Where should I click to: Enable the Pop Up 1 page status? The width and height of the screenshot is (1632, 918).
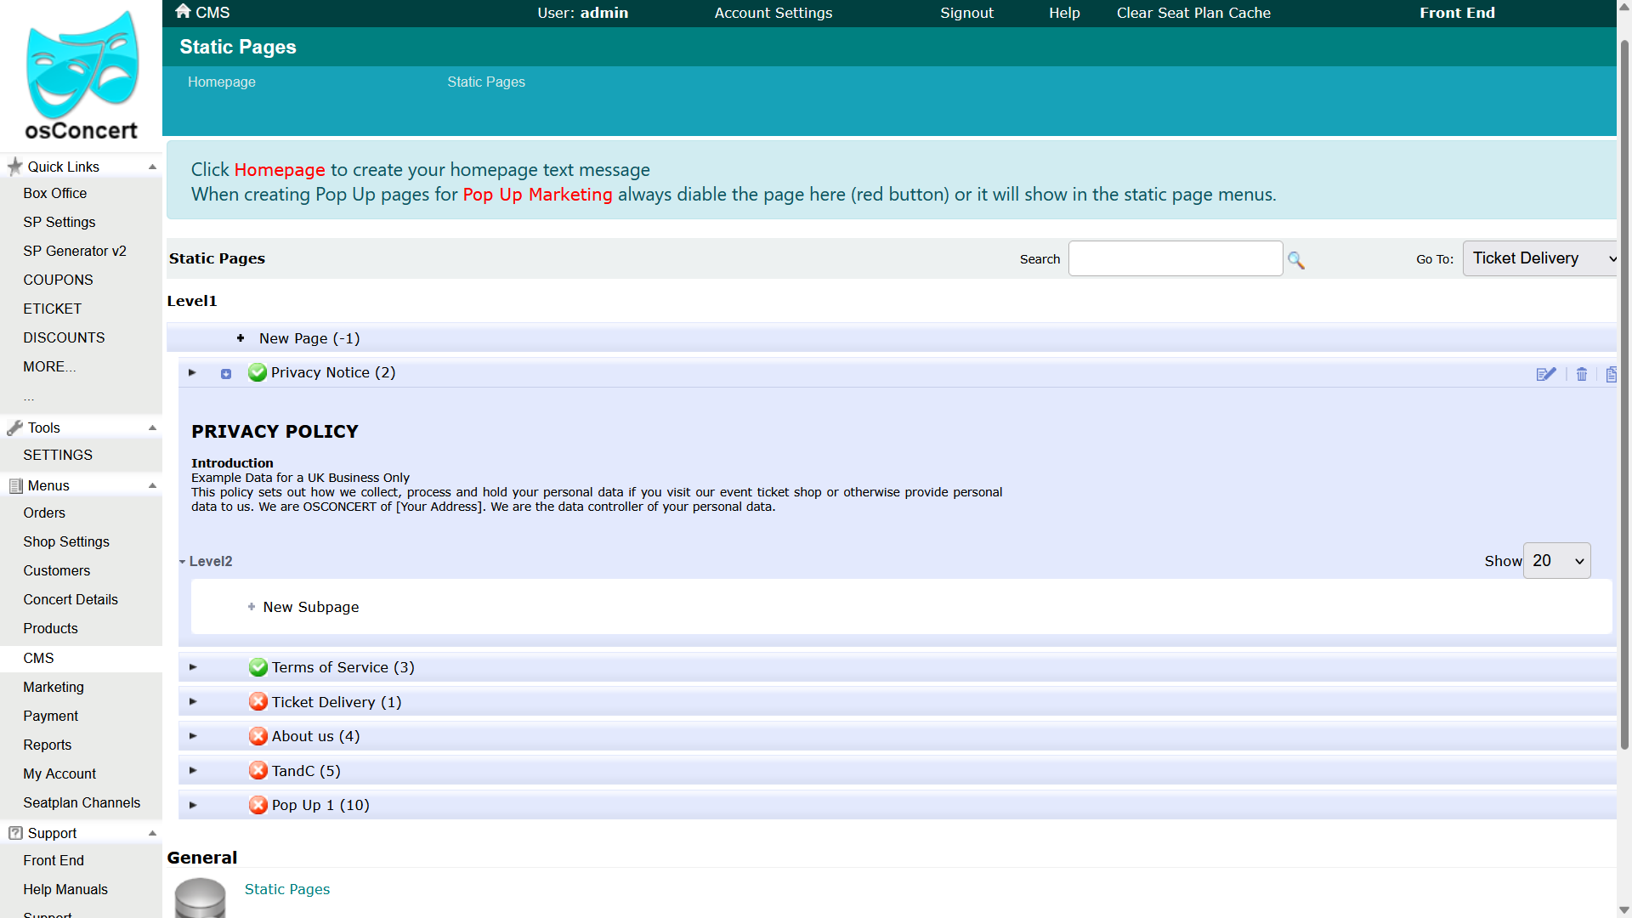258,805
